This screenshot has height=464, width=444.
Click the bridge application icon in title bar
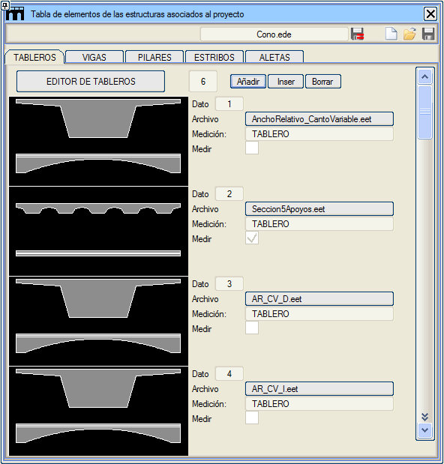(x=15, y=14)
